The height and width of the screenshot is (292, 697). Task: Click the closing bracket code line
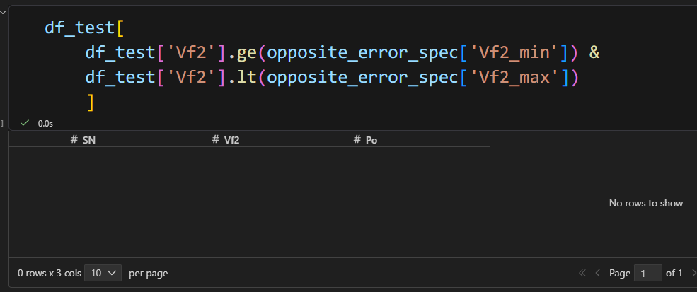[x=91, y=103]
